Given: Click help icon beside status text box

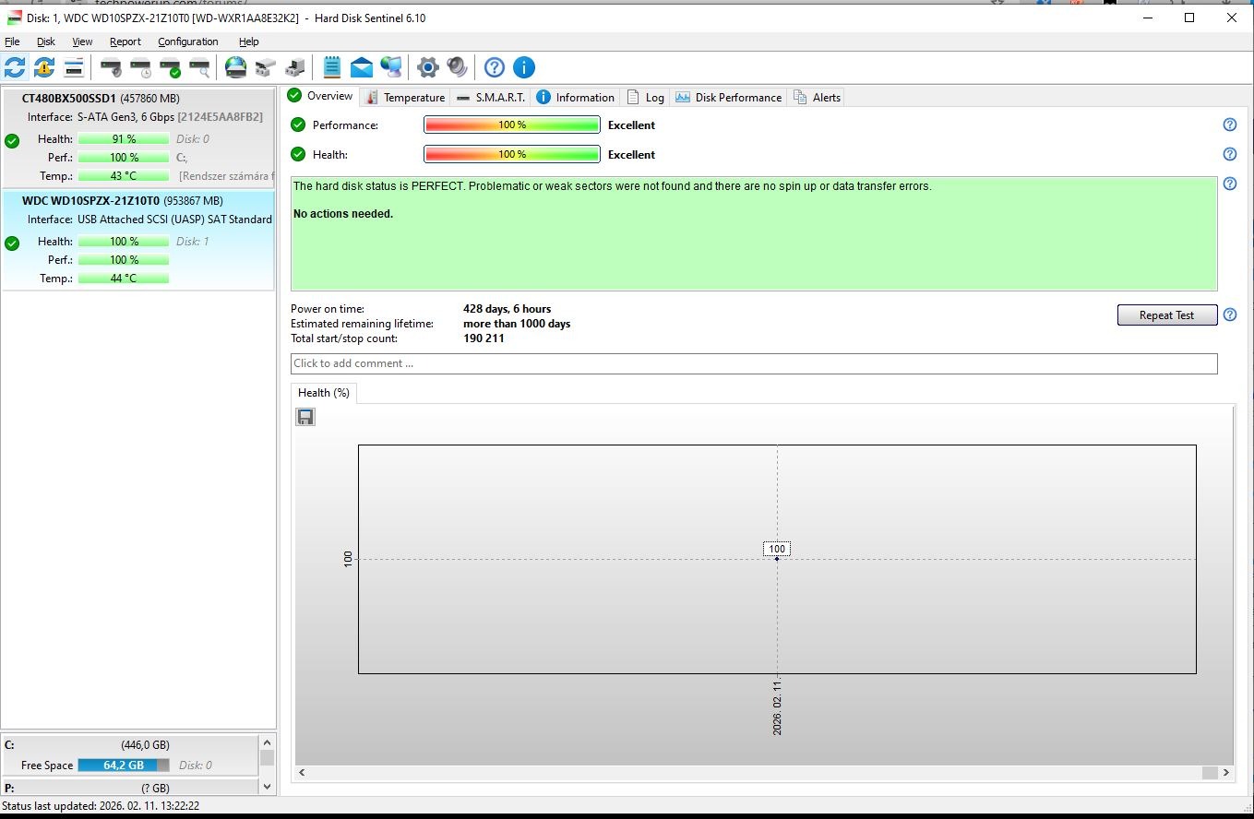Looking at the screenshot, I should tap(1229, 184).
